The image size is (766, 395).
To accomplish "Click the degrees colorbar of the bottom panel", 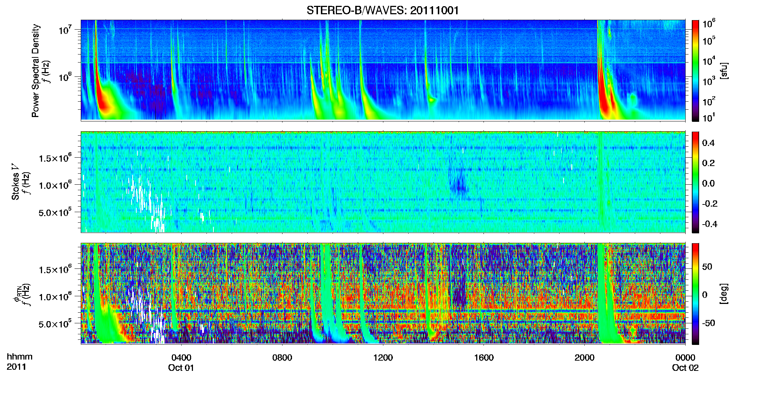I will coord(695,294).
